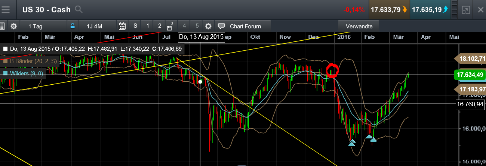Open the calendar date picker

(122, 26)
